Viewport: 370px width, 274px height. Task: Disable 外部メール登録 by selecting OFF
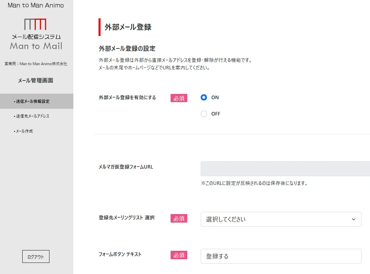(x=204, y=114)
